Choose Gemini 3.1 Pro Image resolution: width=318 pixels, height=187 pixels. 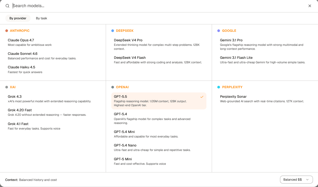pos(265,44)
